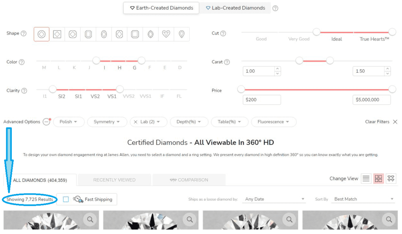The image size is (402, 234).
Task: Expand the Polish filter dropdown
Action: [69, 122]
